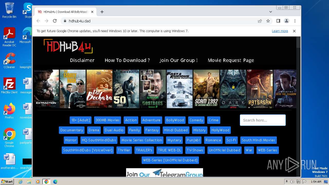Open Movie Request Page menu item
Screen dimensions: 329x185
(x=231, y=60)
